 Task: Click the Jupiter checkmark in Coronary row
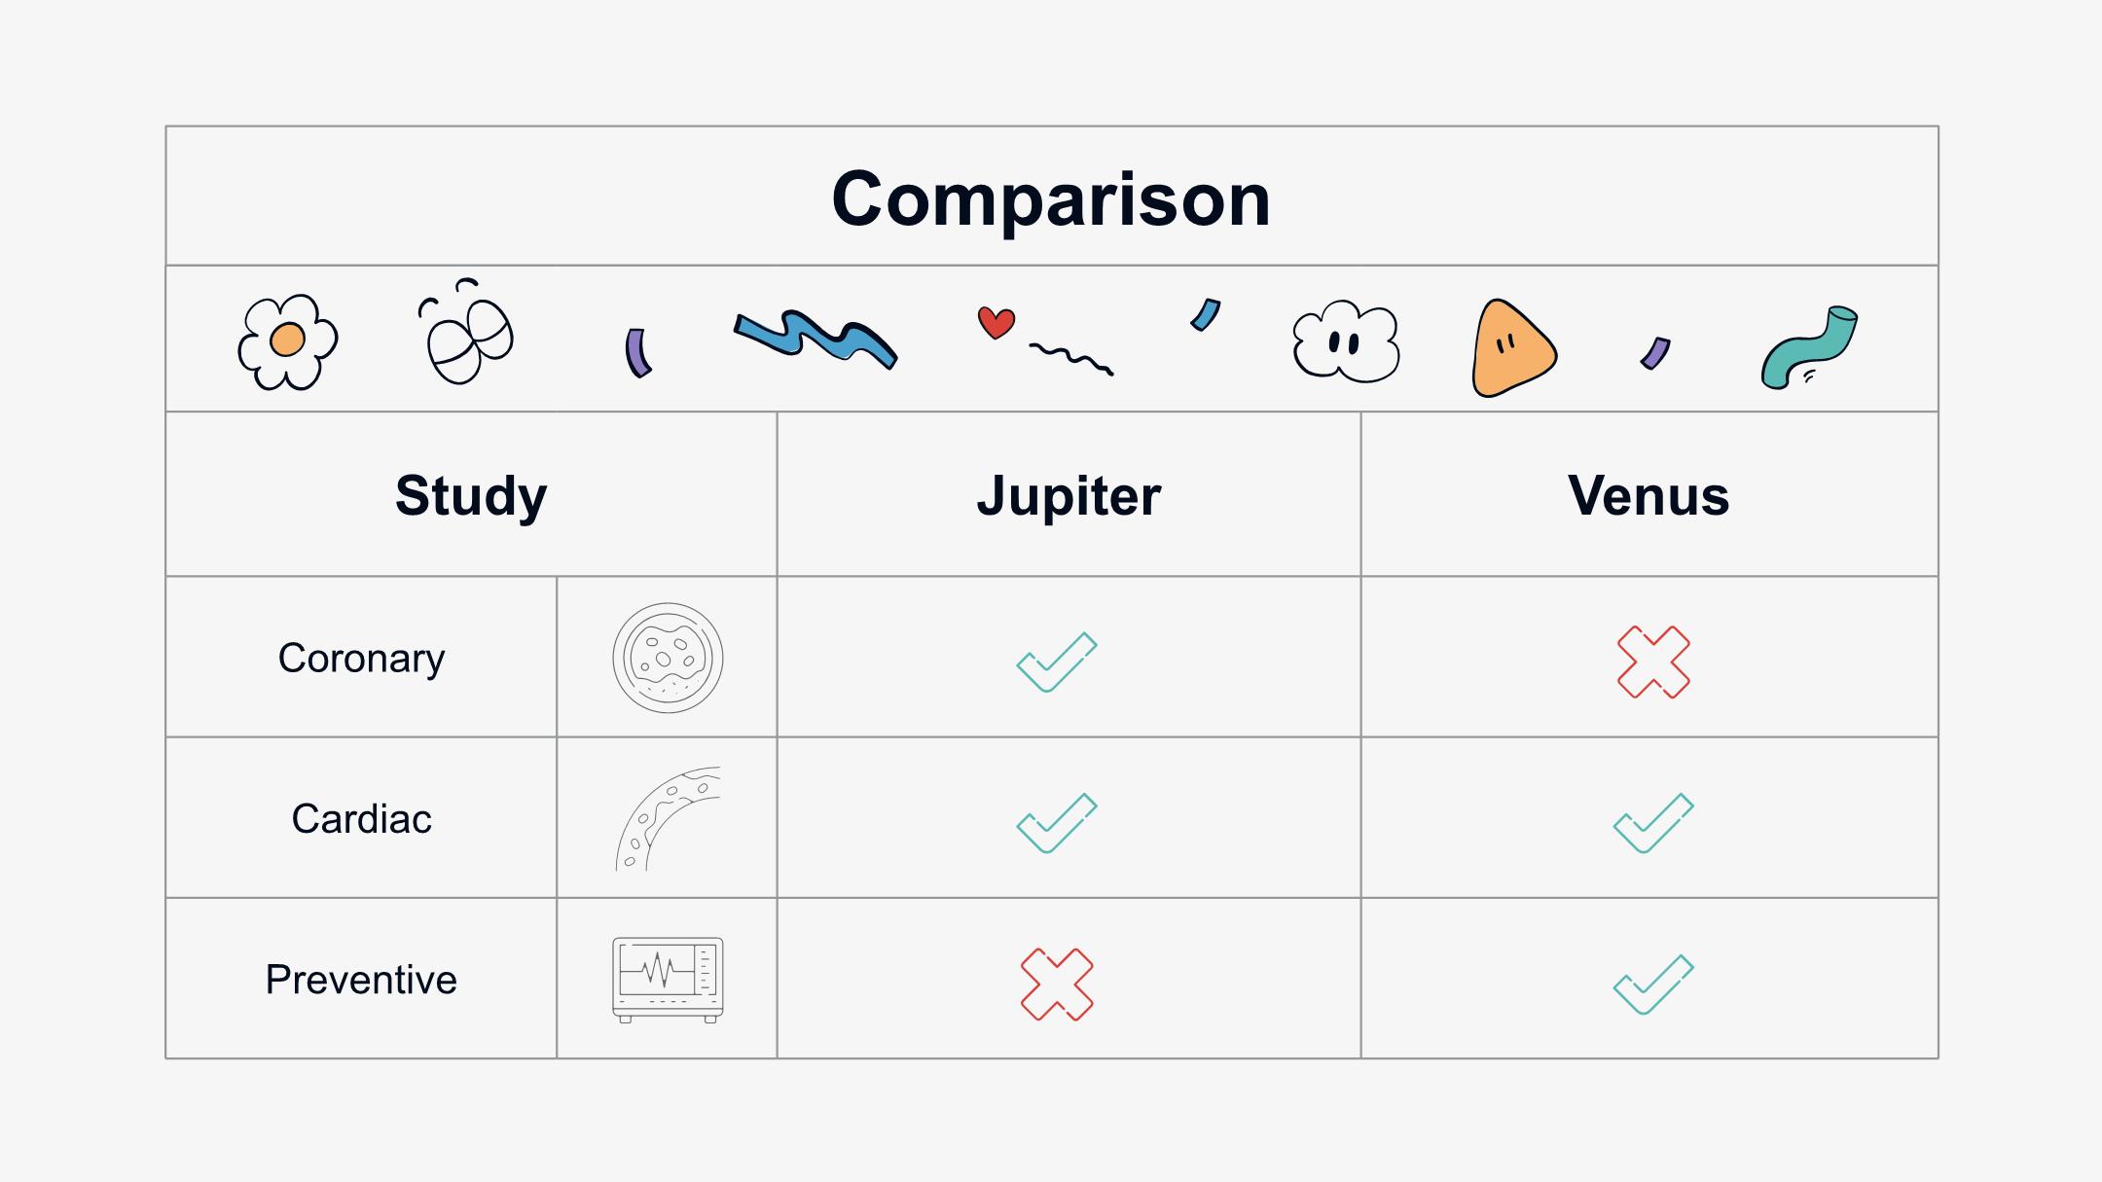point(1057,662)
